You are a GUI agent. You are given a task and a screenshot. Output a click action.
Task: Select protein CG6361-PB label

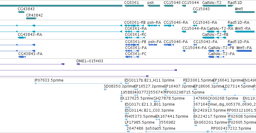click(136, 42)
